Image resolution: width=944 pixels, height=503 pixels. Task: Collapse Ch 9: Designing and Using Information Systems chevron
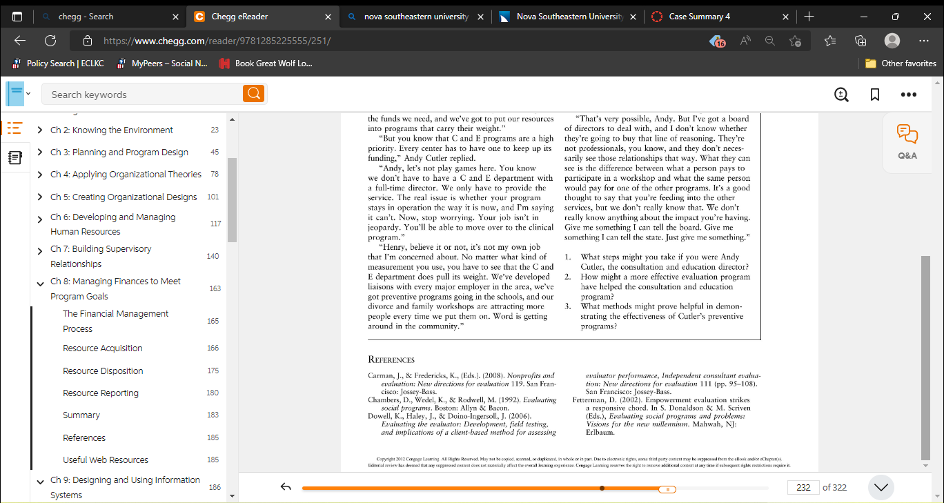click(x=40, y=482)
